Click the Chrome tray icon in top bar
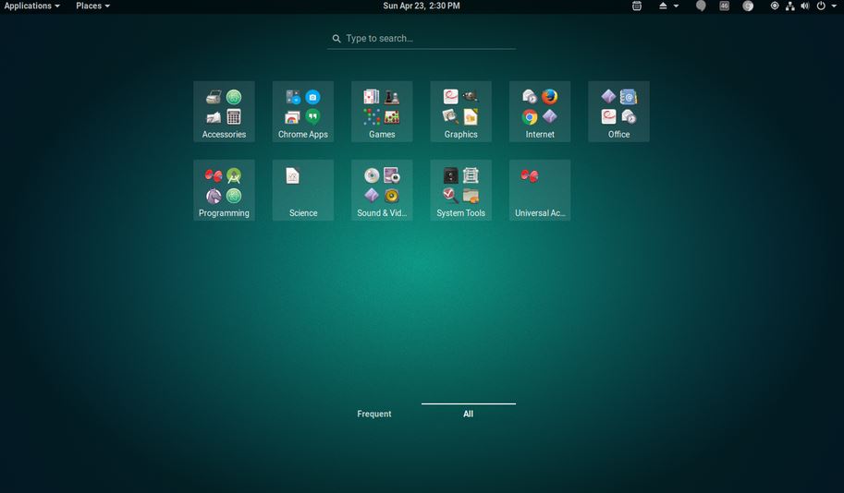 [748, 6]
